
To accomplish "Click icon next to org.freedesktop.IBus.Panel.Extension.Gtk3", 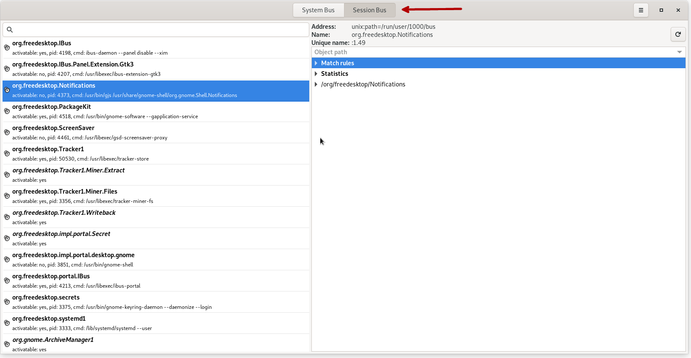I will coord(7,69).
